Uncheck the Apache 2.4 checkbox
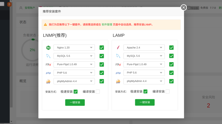Image resolution: width=222 pixels, height=124 pixels. point(171,48)
